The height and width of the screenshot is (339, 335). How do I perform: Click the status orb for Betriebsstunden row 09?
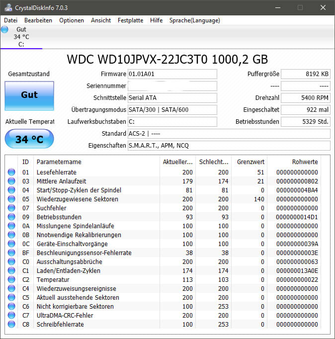pos(11,217)
